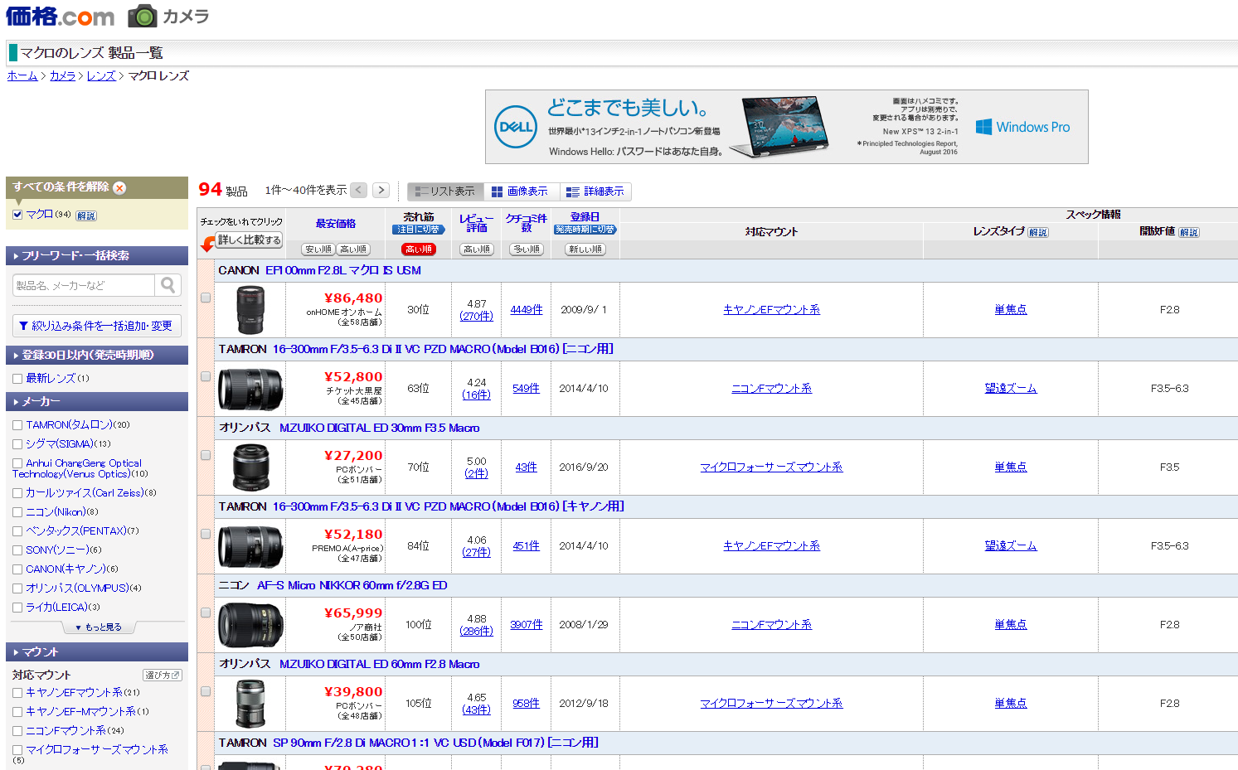Click the camera category icon
Image resolution: width=1238 pixels, height=770 pixels.
pos(143,16)
